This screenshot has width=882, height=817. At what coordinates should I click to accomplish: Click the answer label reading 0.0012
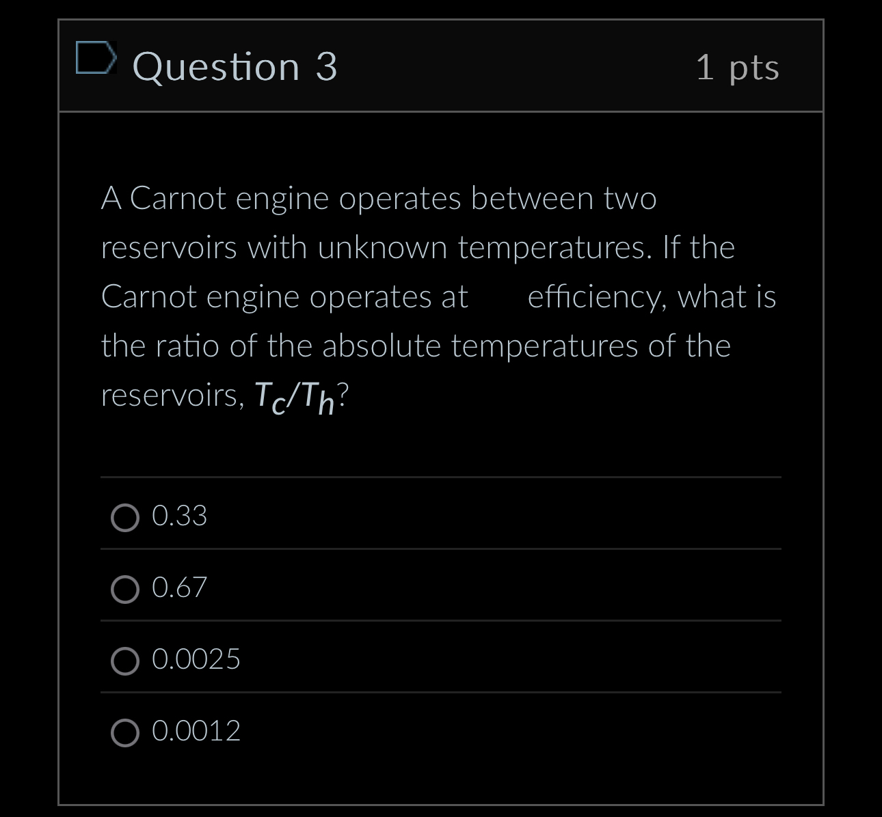tap(196, 731)
